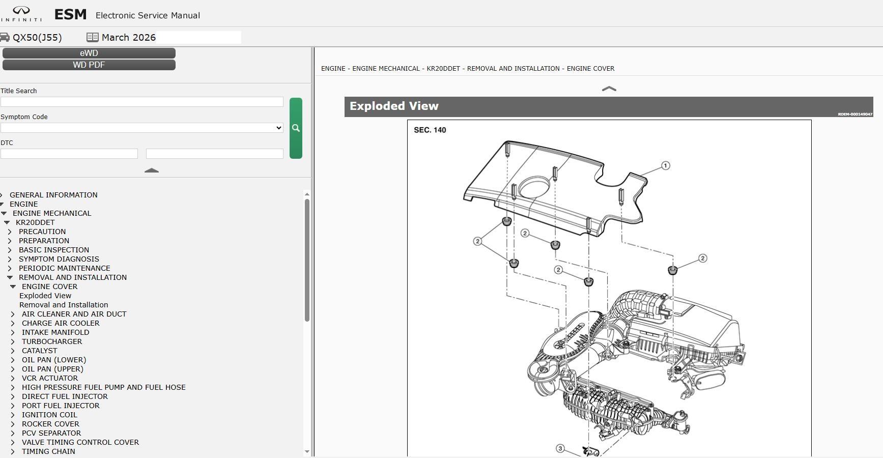Select AIR CLEANER AND AIR DUCT
This screenshot has height=458, width=883.
click(74, 314)
